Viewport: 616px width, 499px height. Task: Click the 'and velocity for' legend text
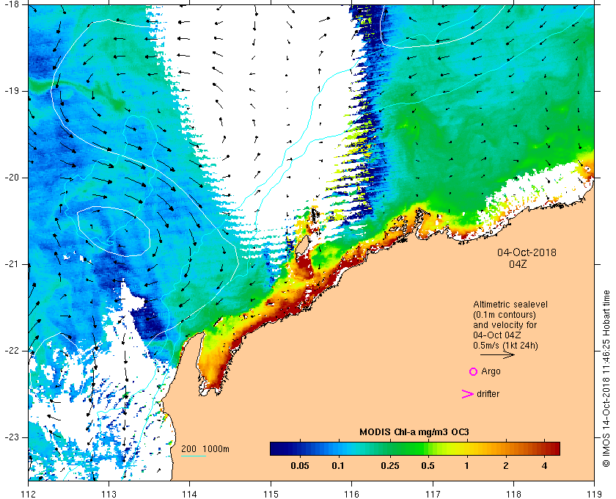505,325
